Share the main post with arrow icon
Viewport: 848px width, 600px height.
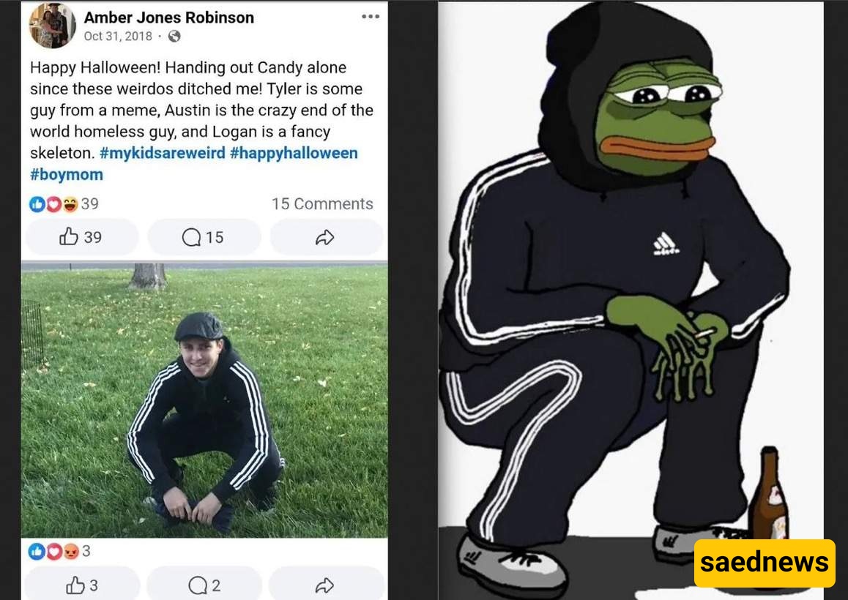[326, 237]
